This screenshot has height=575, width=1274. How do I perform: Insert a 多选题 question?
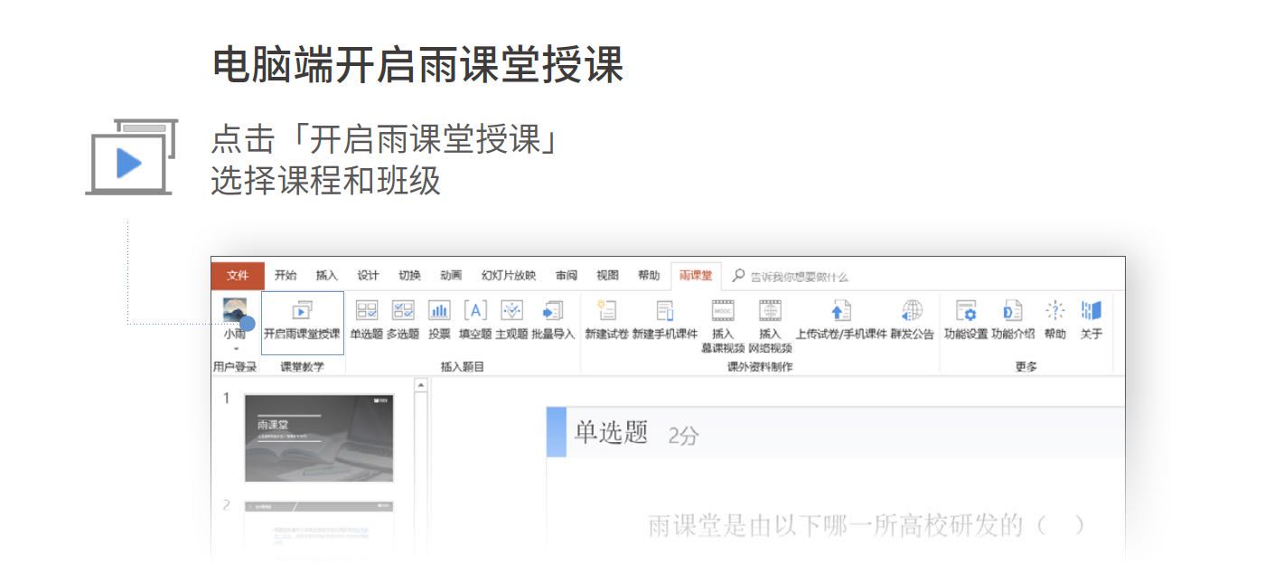tap(403, 320)
